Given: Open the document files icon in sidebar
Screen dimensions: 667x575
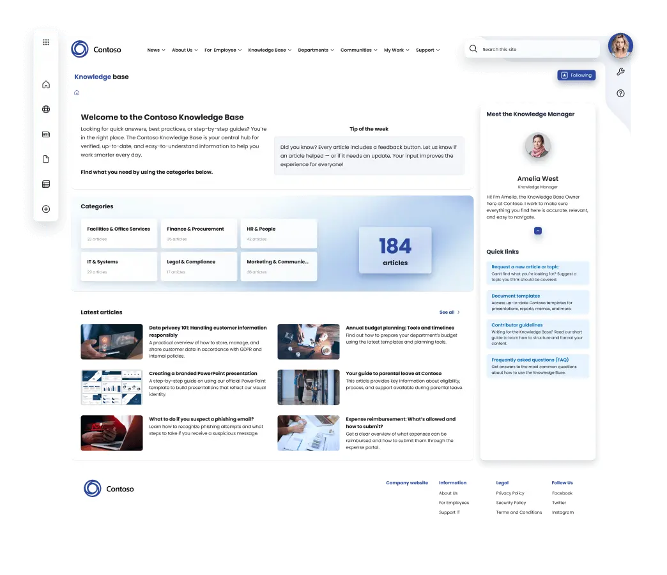Looking at the screenshot, I should (x=46, y=159).
